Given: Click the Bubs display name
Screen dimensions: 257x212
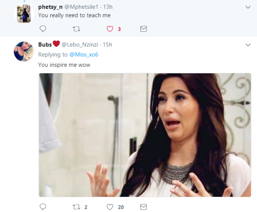Looking at the screenshot, I should tap(45, 45).
